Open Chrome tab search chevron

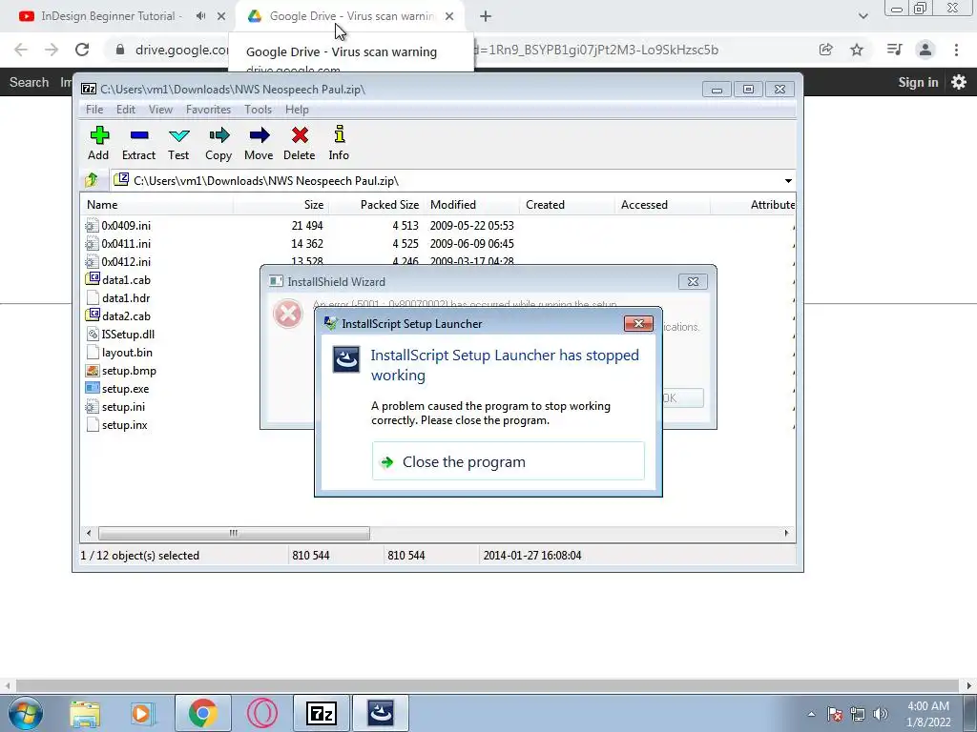click(863, 16)
